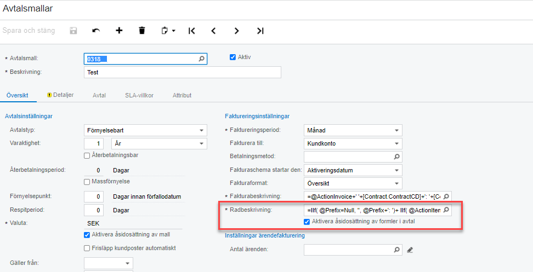Add a new record with plus icon

pyautogui.click(x=119, y=31)
